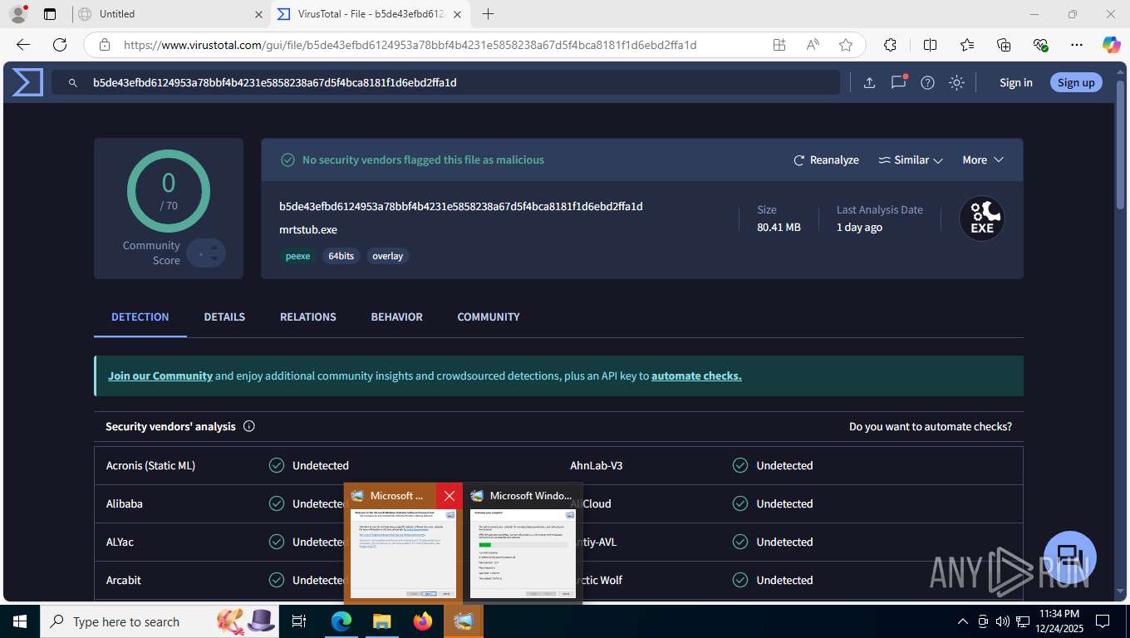Image resolution: width=1130 pixels, height=638 pixels.
Task: Open the Collections icon
Action: pos(1004,45)
